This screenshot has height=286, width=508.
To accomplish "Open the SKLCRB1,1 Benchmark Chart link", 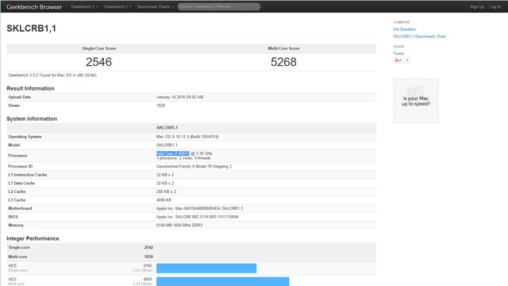I will [x=419, y=37].
